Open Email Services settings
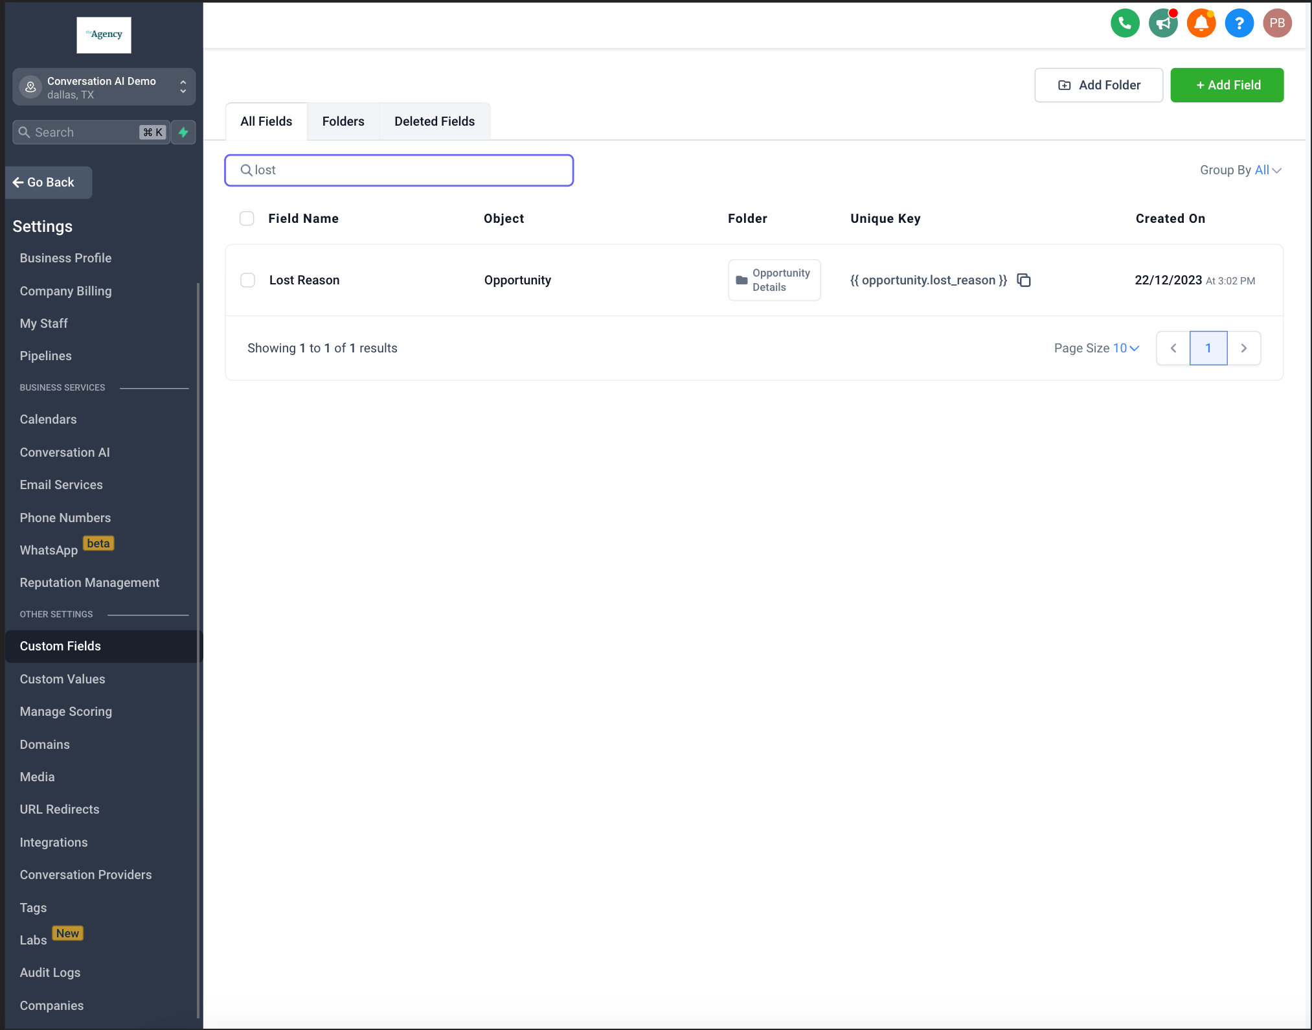Viewport: 1312px width, 1030px height. tap(61, 485)
